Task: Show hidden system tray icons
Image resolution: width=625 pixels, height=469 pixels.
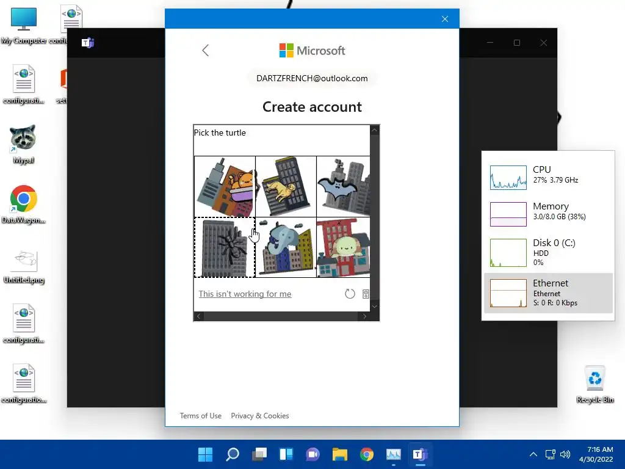Action: (533, 454)
